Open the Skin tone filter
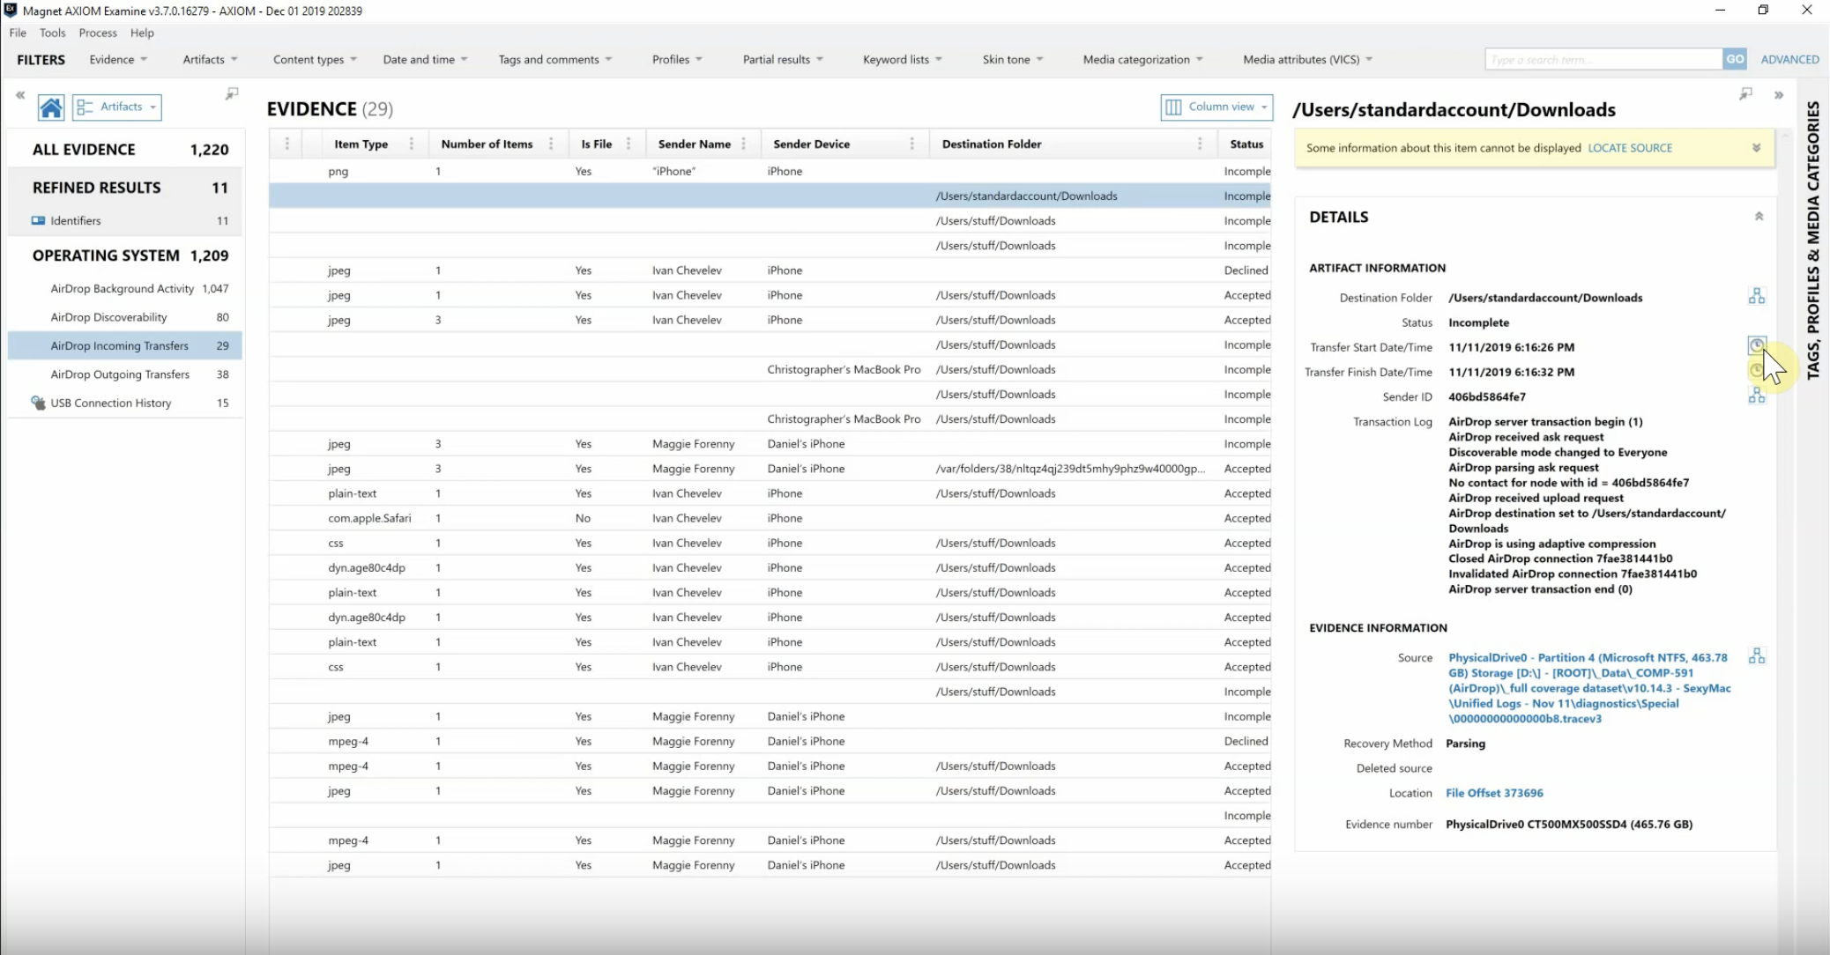This screenshot has height=955, width=1830. 1013,59
